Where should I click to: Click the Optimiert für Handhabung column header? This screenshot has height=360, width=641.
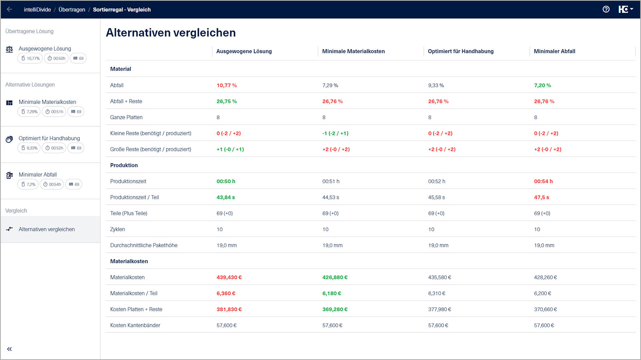[x=460, y=51]
